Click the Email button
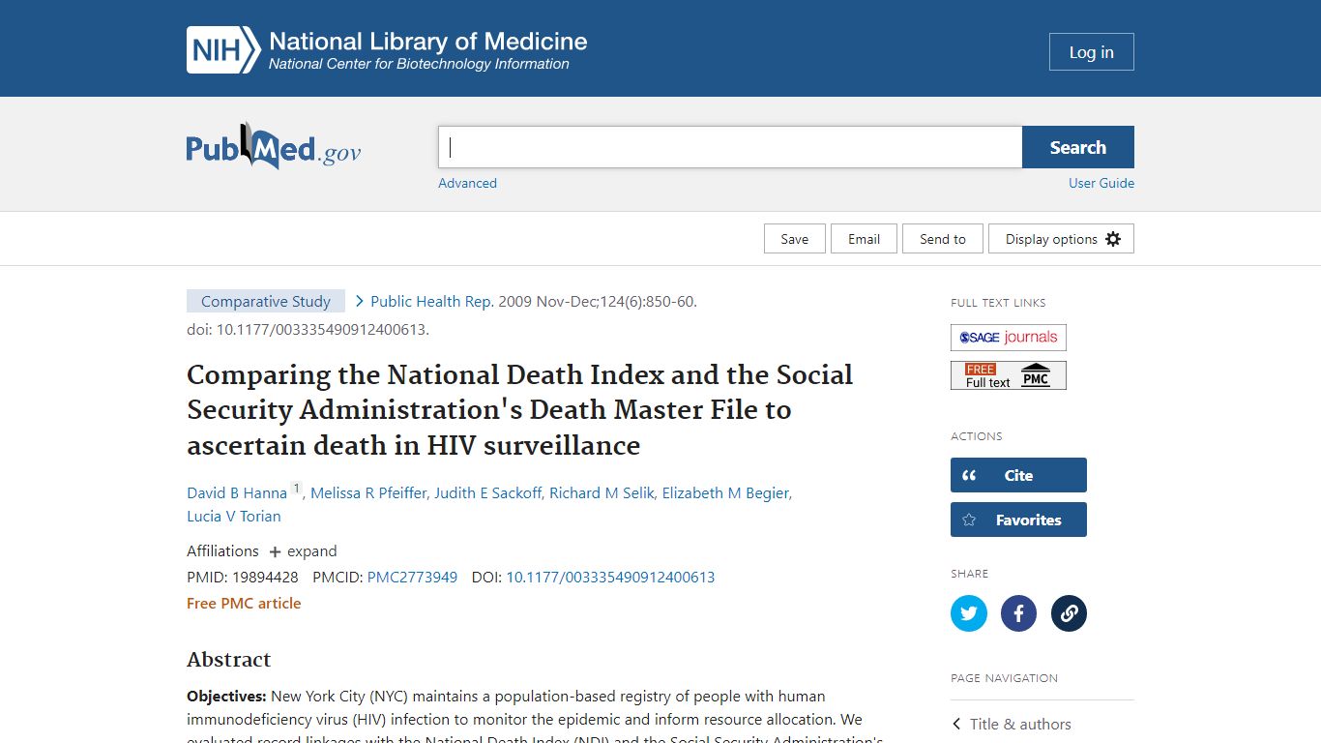 click(865, 239)
